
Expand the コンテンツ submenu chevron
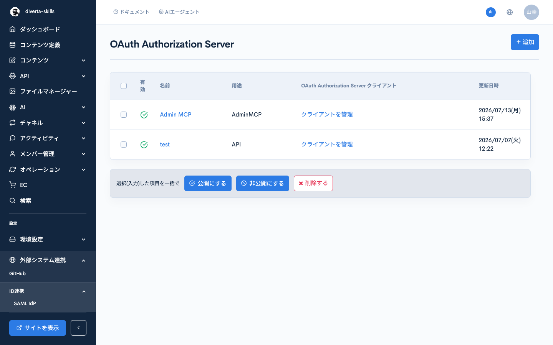point(84,60)
